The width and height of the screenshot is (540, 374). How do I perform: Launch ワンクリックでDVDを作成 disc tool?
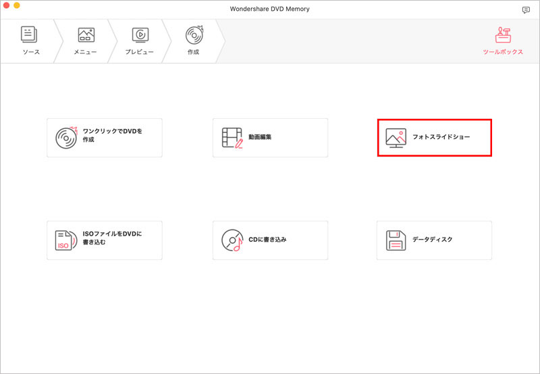coord(105,138)
